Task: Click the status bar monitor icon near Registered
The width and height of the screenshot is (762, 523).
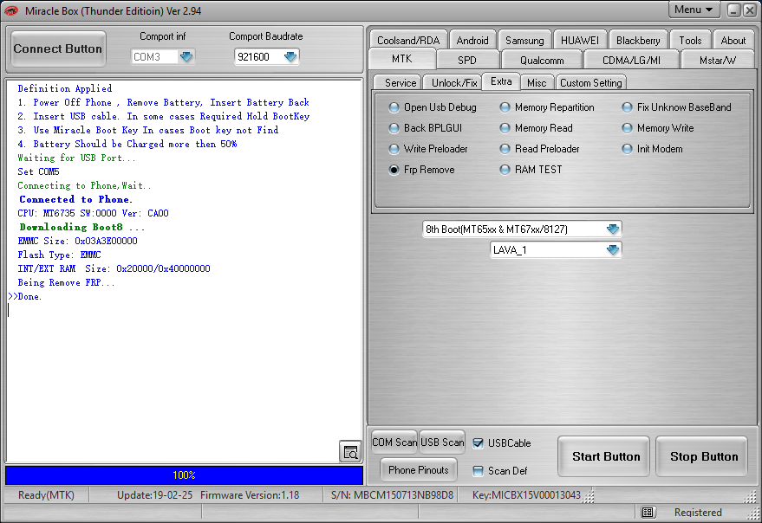Action: pos(648,512)
